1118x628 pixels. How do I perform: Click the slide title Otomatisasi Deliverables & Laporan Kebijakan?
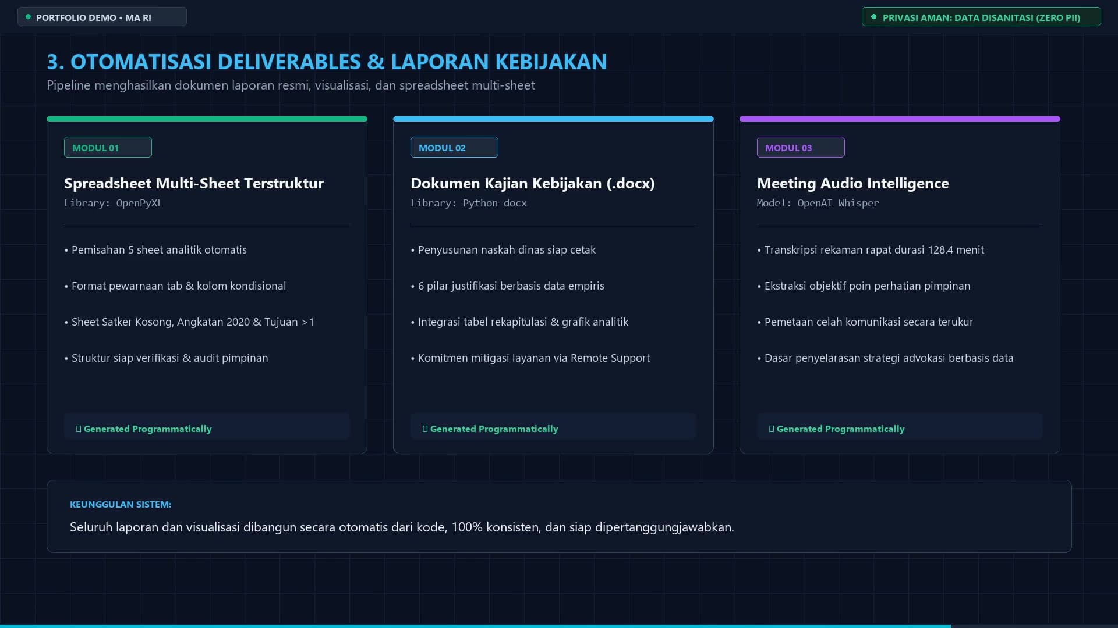click(327, 62)
